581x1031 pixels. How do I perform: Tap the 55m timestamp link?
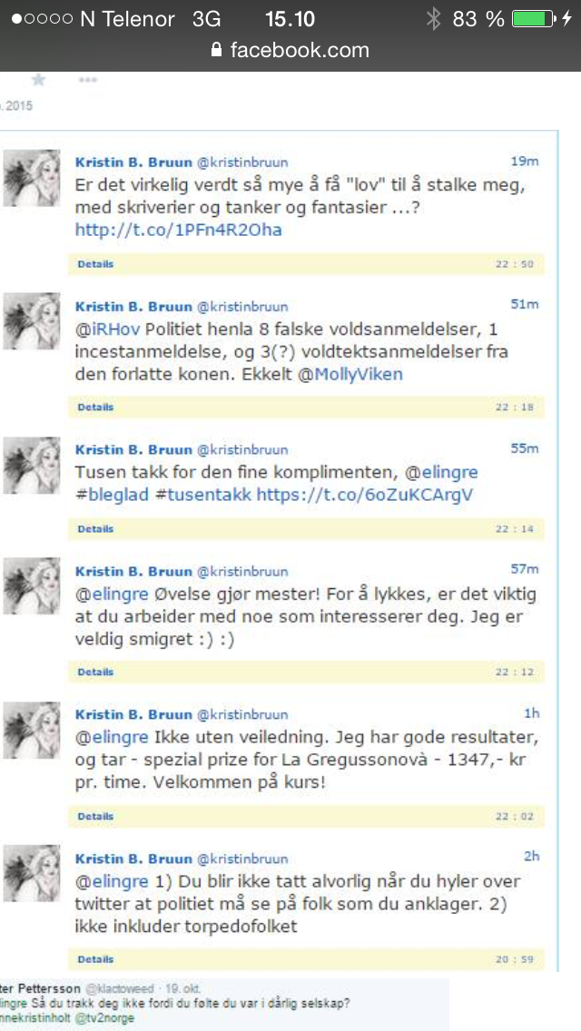[x=525, y=448]
